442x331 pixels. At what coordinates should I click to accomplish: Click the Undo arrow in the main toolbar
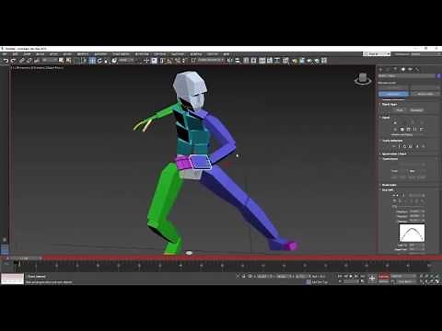pos(6,61)
